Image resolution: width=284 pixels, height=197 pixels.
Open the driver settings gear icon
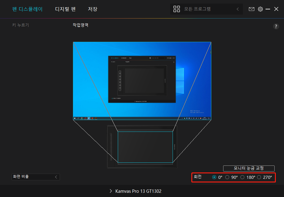[x=260, y=9]
